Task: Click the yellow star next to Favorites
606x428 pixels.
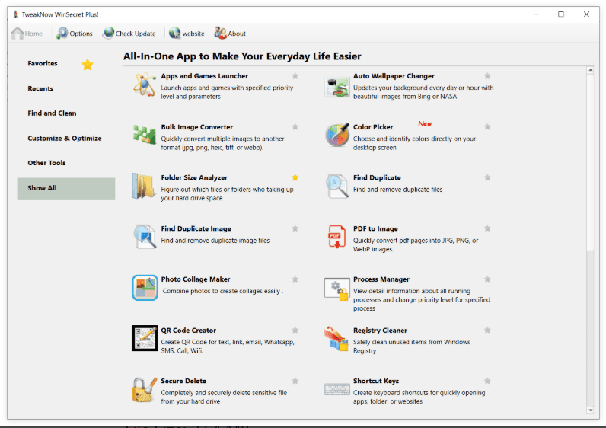Action: coord(88,65)
